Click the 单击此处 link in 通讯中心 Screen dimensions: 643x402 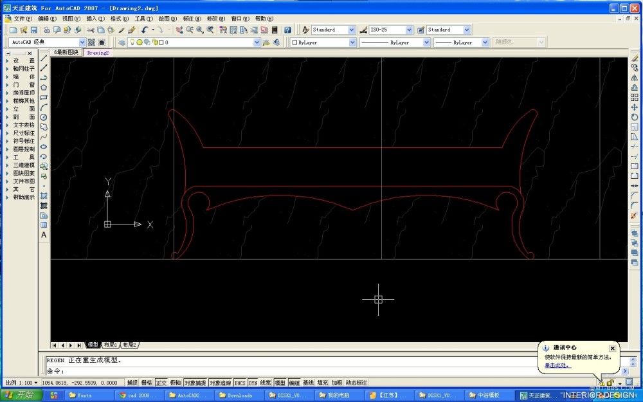click(x=557, y=365)
